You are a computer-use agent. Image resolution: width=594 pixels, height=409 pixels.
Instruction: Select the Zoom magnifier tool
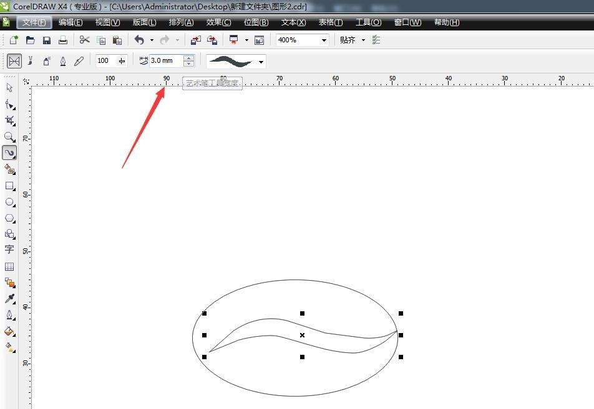tap(9, 136)
